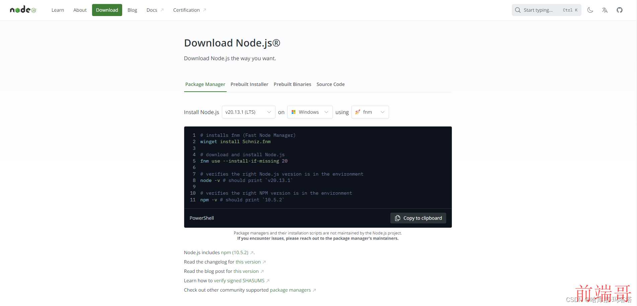Click the Node.js logo in header

[23, 10]
